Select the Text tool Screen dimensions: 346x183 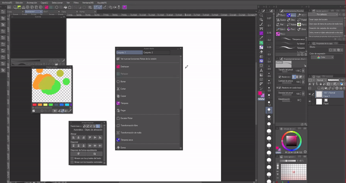coord(261,70)
